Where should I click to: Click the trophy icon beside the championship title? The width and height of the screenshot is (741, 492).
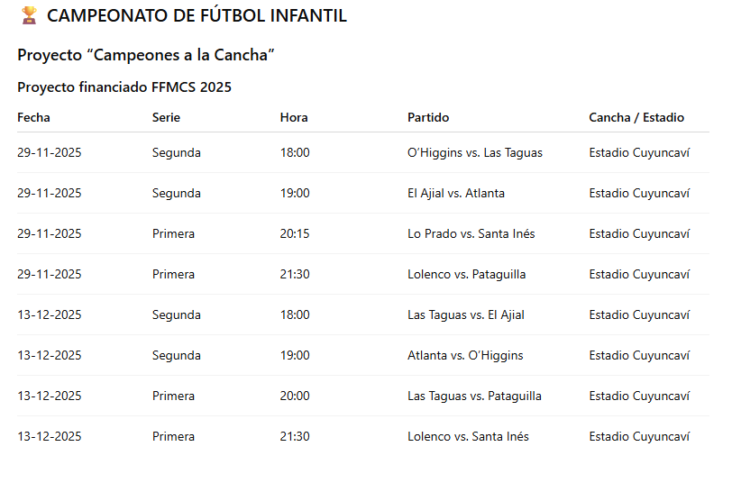pos(29,15)
